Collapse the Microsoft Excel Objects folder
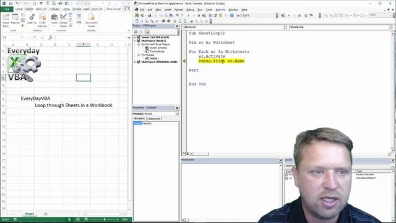This screenshot has height=223, width=396. [x=139, y=44]
